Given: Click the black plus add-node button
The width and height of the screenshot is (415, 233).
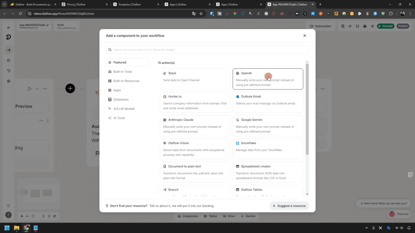Looking at the screenshot, I should pos(70,88).
